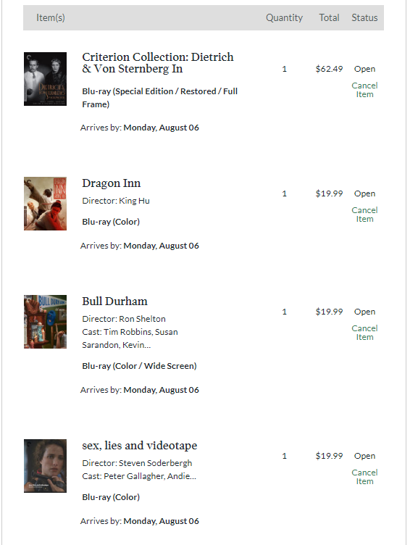Open the Bull Durham title link
The image size is (418, 545).
[114, 301]
